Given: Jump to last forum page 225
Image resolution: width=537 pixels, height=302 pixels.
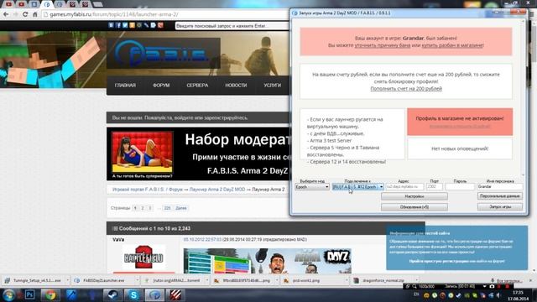Looking at the screenshot, I should [x=167, y=208].
